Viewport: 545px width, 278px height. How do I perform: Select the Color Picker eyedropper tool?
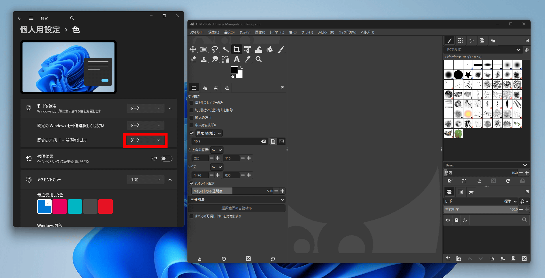[x=248, y=59]
